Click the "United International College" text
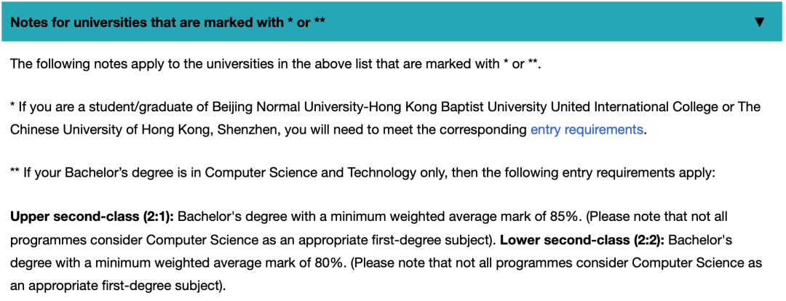Viewport: 786px width, 301px height. [642, 107]
